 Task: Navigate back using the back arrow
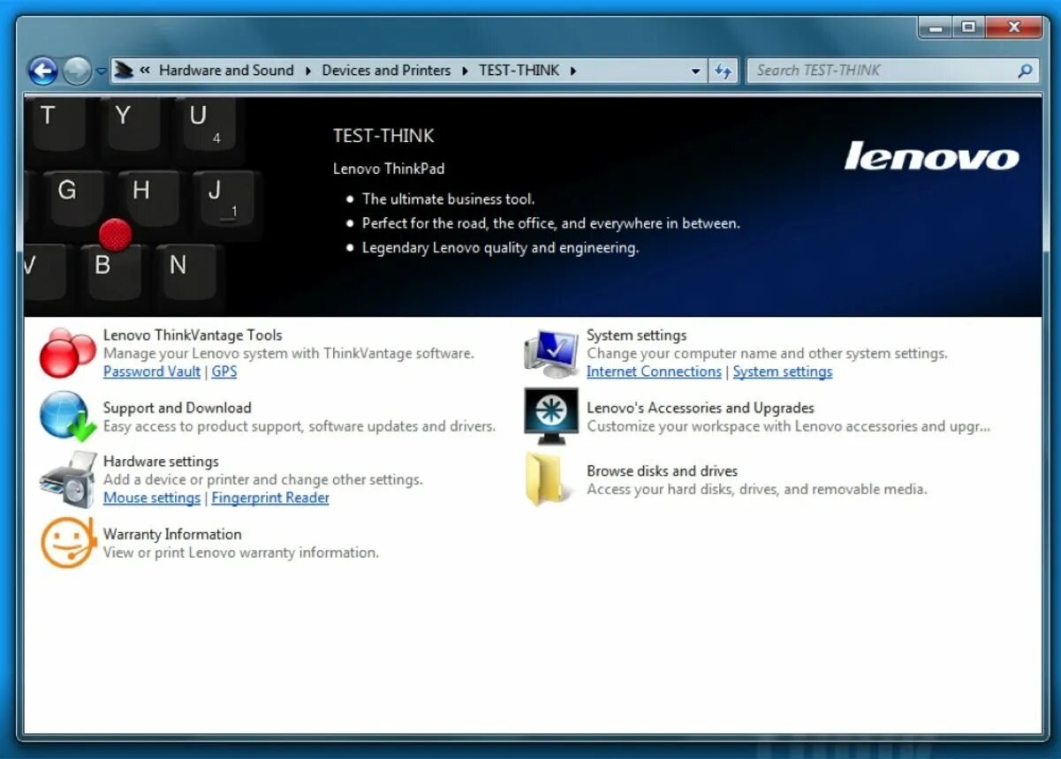42,70
